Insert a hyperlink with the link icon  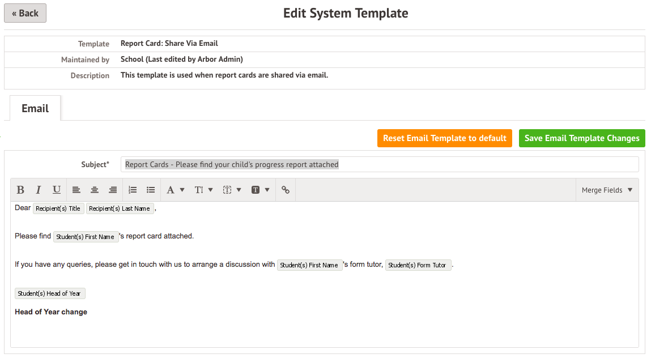coord(286,190)
